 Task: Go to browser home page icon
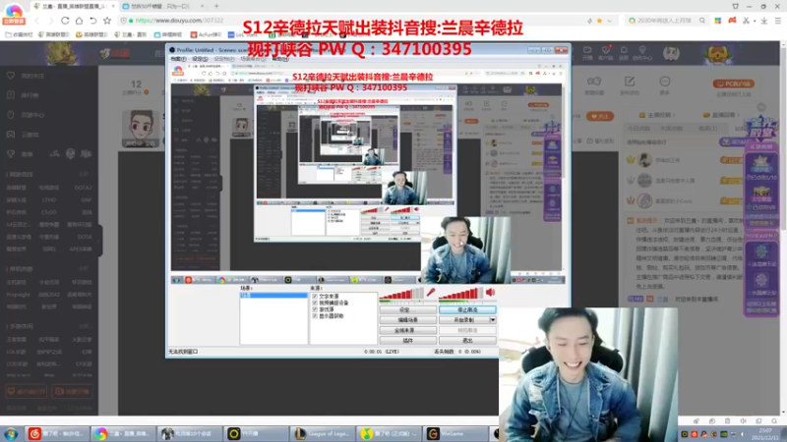(79, 21)
